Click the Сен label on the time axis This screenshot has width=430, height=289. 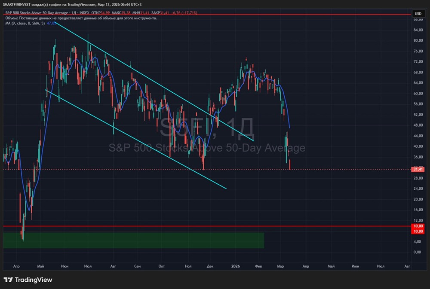(138, 266)
